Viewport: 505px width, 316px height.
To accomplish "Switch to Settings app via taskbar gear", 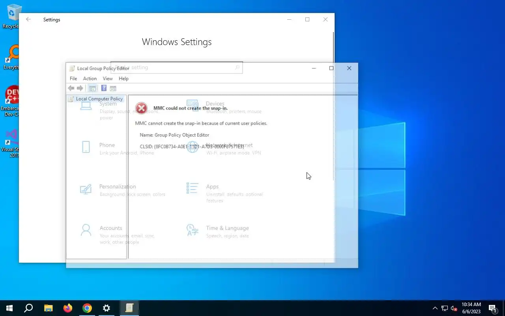I will (x=107, y=308).
